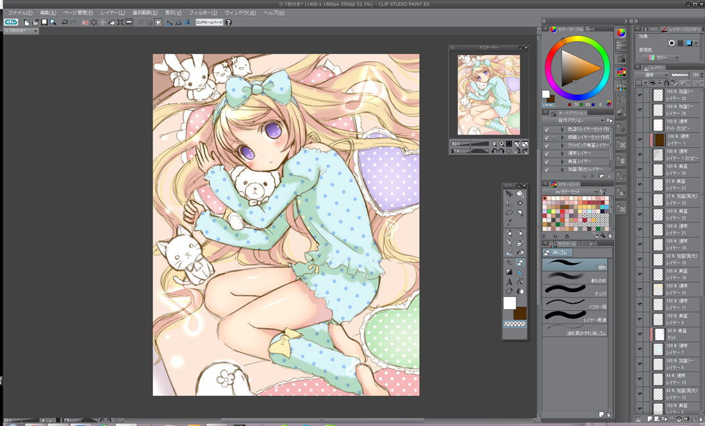
Task: Click the Fill paint bucket command bar icon
Action: point(112,22)
